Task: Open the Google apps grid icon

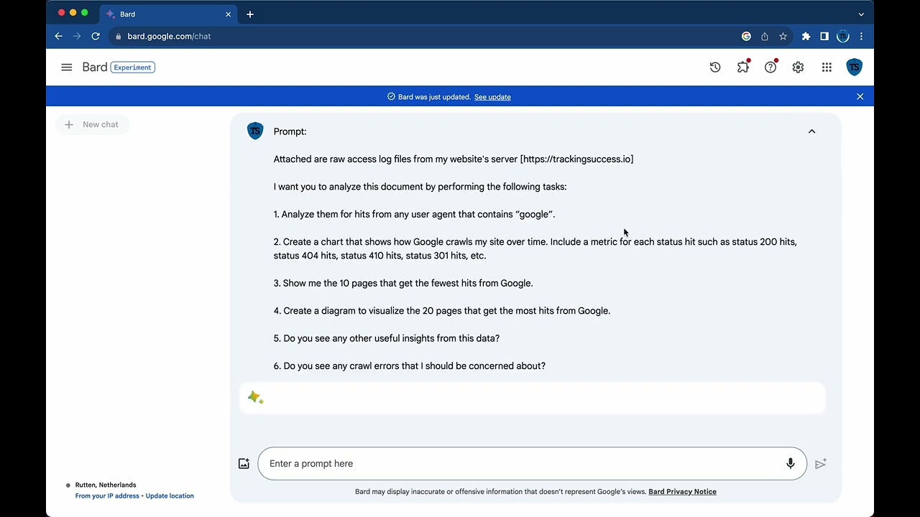Action: click(x=827, y=67)
